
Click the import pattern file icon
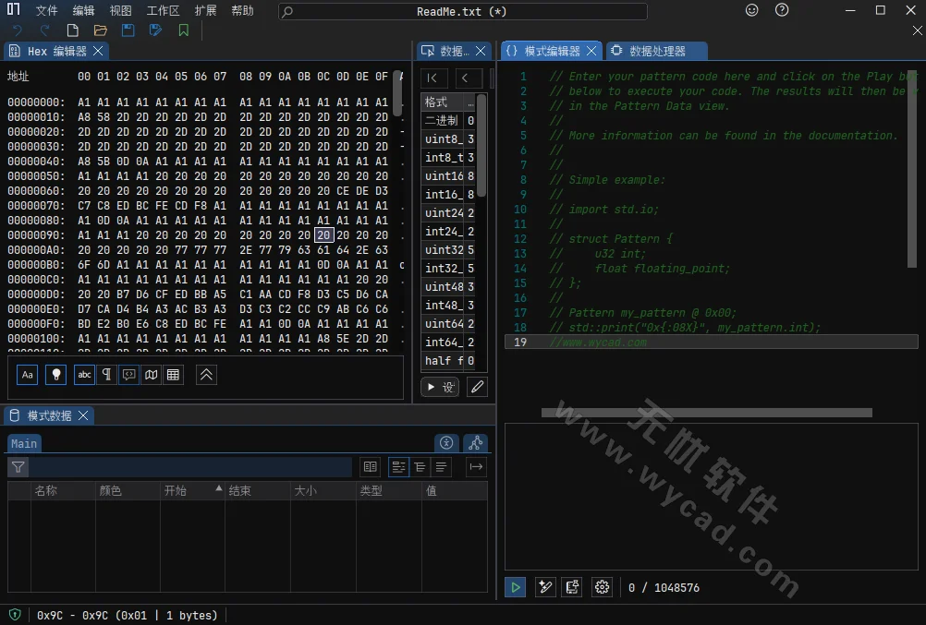[x=572, y=587]
